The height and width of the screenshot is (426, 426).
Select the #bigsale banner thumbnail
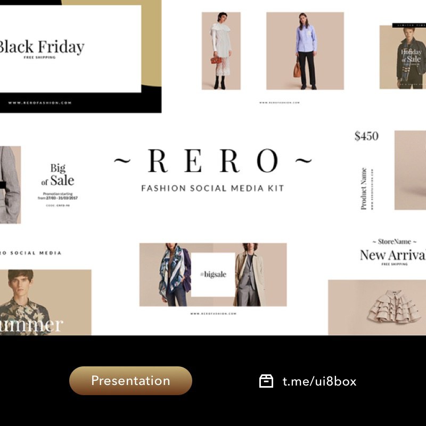[213, 275]
